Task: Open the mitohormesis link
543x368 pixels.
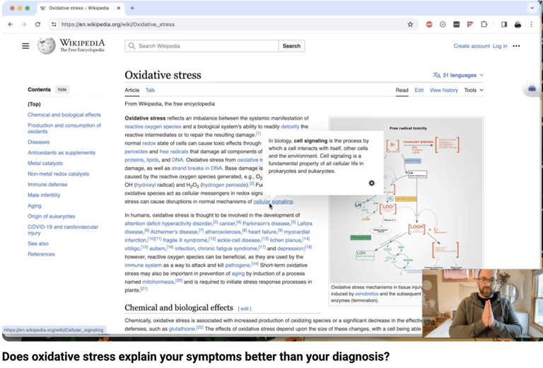Action: (x=158, y=282)
